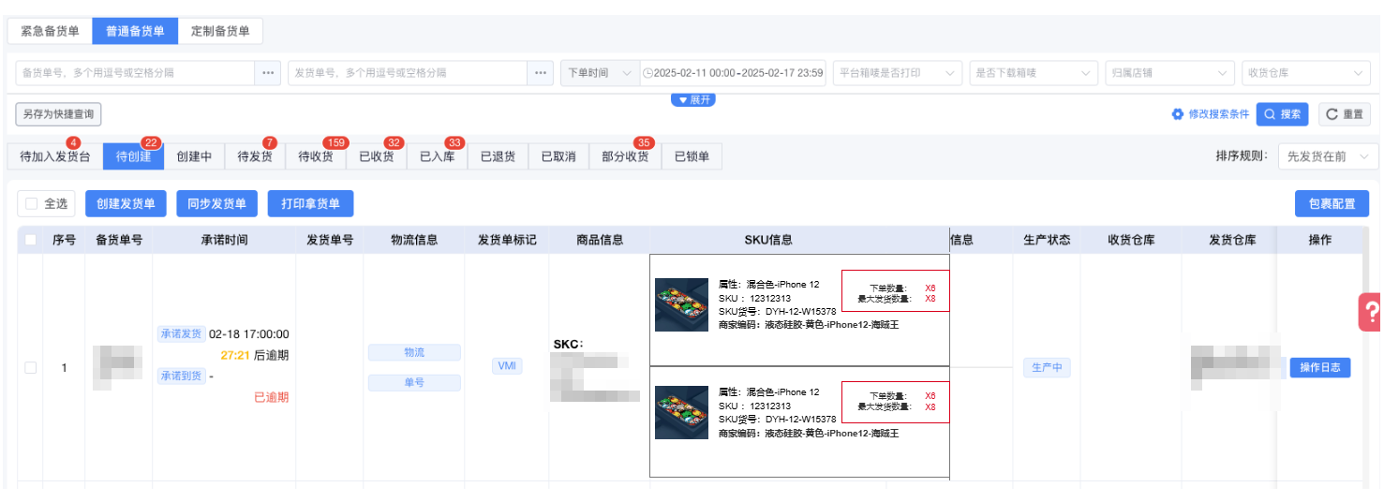Click the 承诺时间 column header

point(224,240)
